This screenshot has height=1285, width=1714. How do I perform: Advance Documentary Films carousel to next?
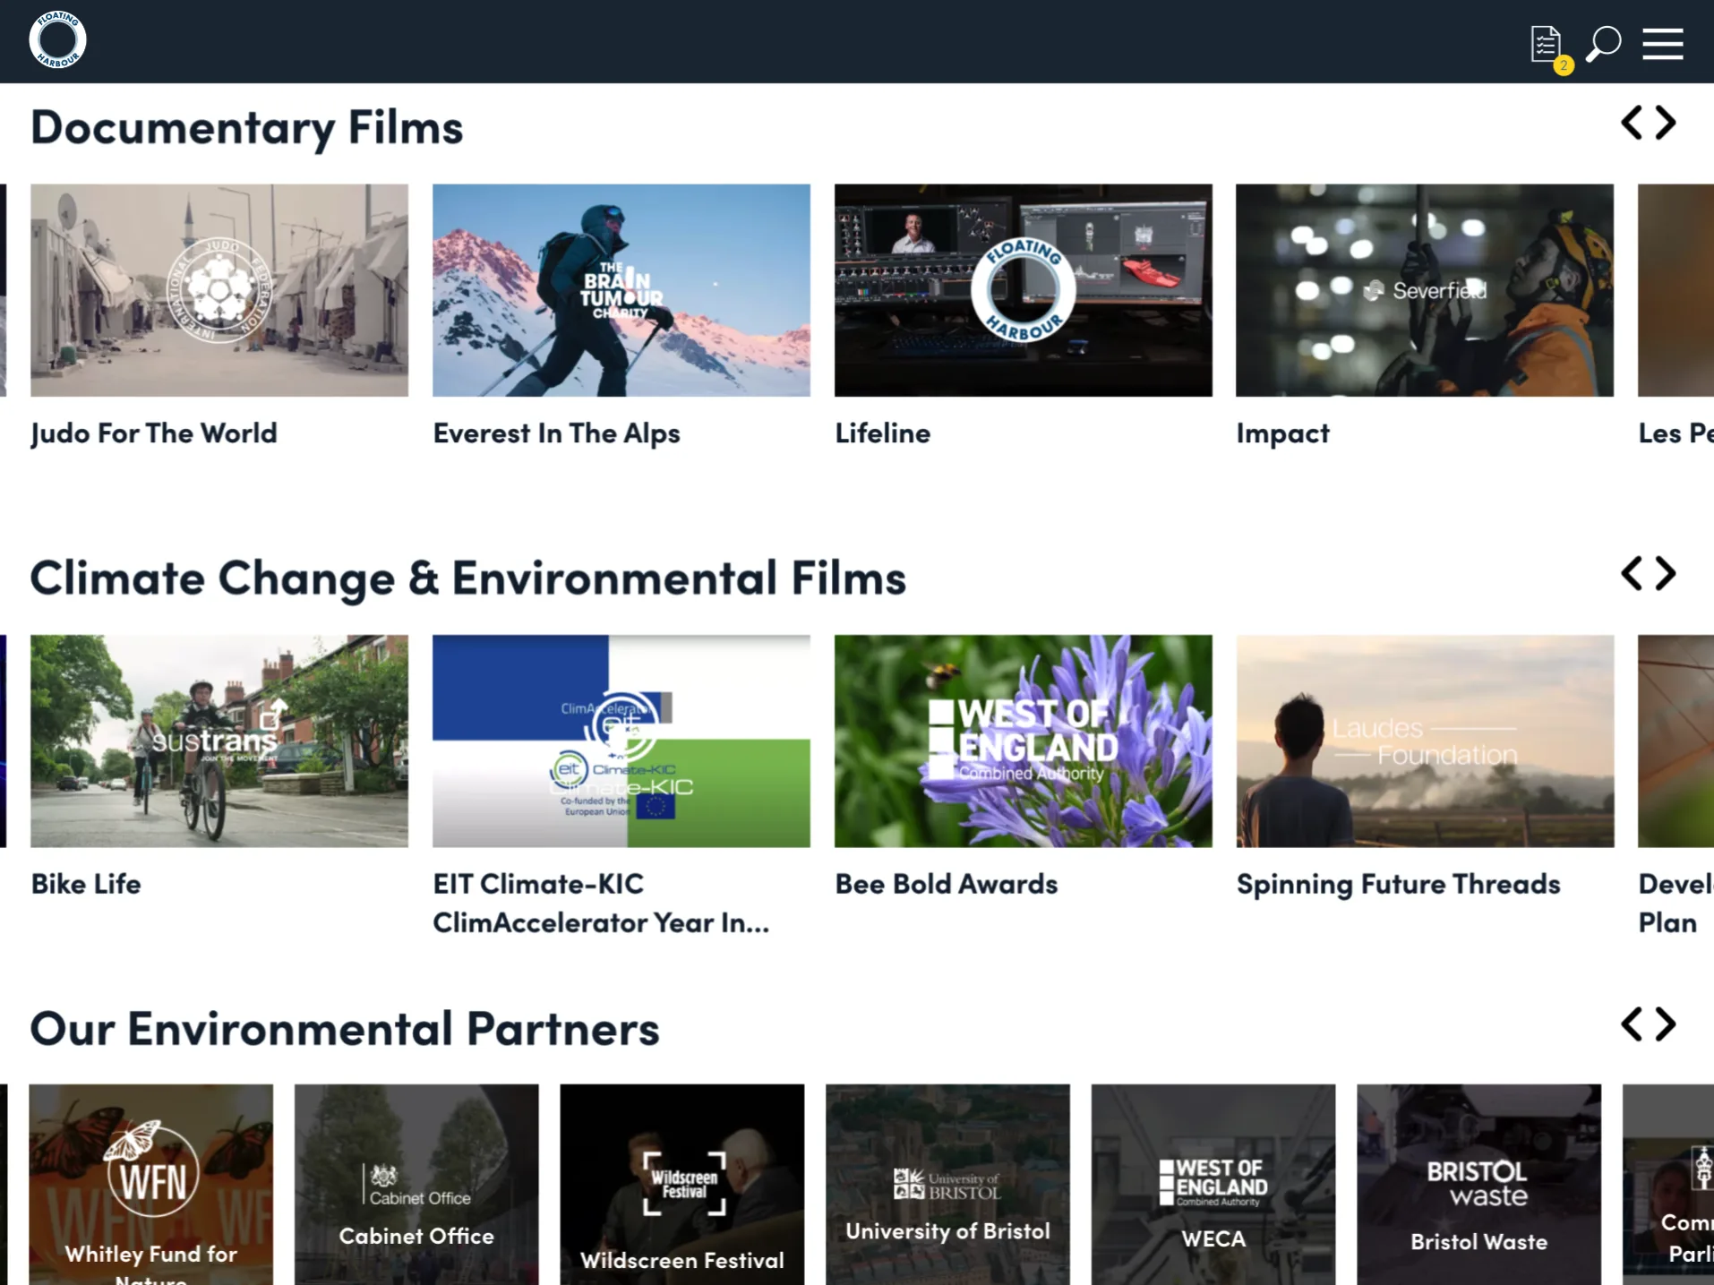click(x=1666, y=123)
